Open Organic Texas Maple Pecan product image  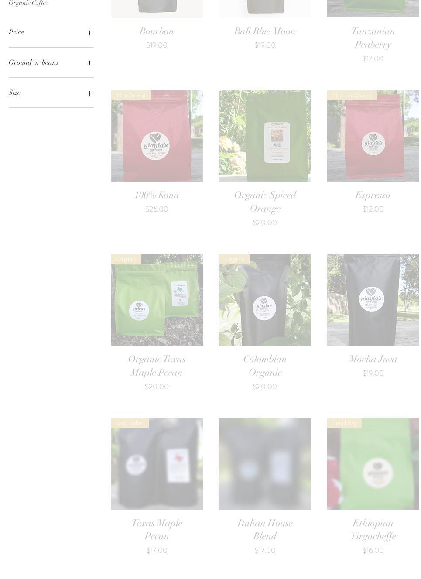157,300
